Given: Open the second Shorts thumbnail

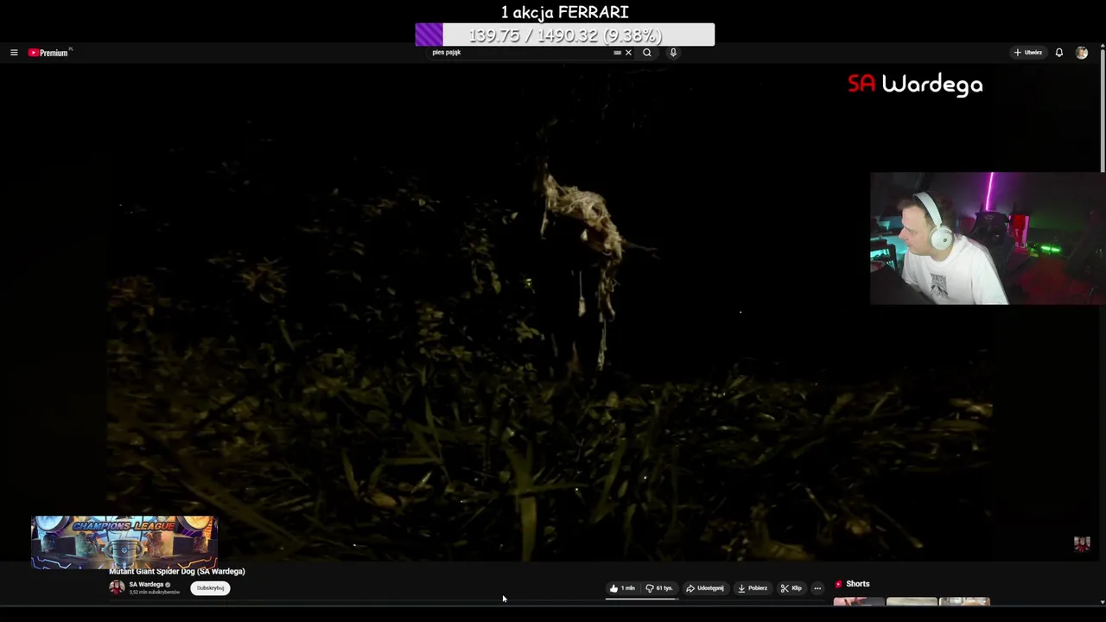Looking at the screenshot, I should (x=912, y=601).
